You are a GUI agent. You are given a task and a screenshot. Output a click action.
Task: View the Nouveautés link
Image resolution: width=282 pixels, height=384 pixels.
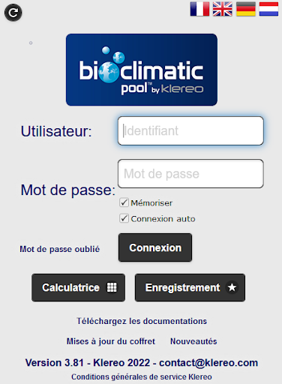click(193, 341)
